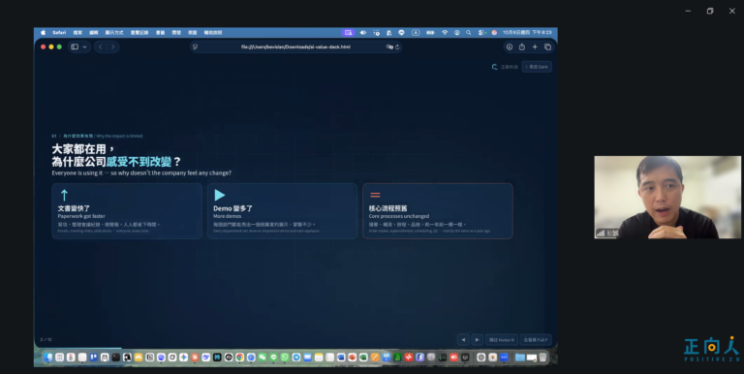Open Terminal from the Dock

[116, 357]
